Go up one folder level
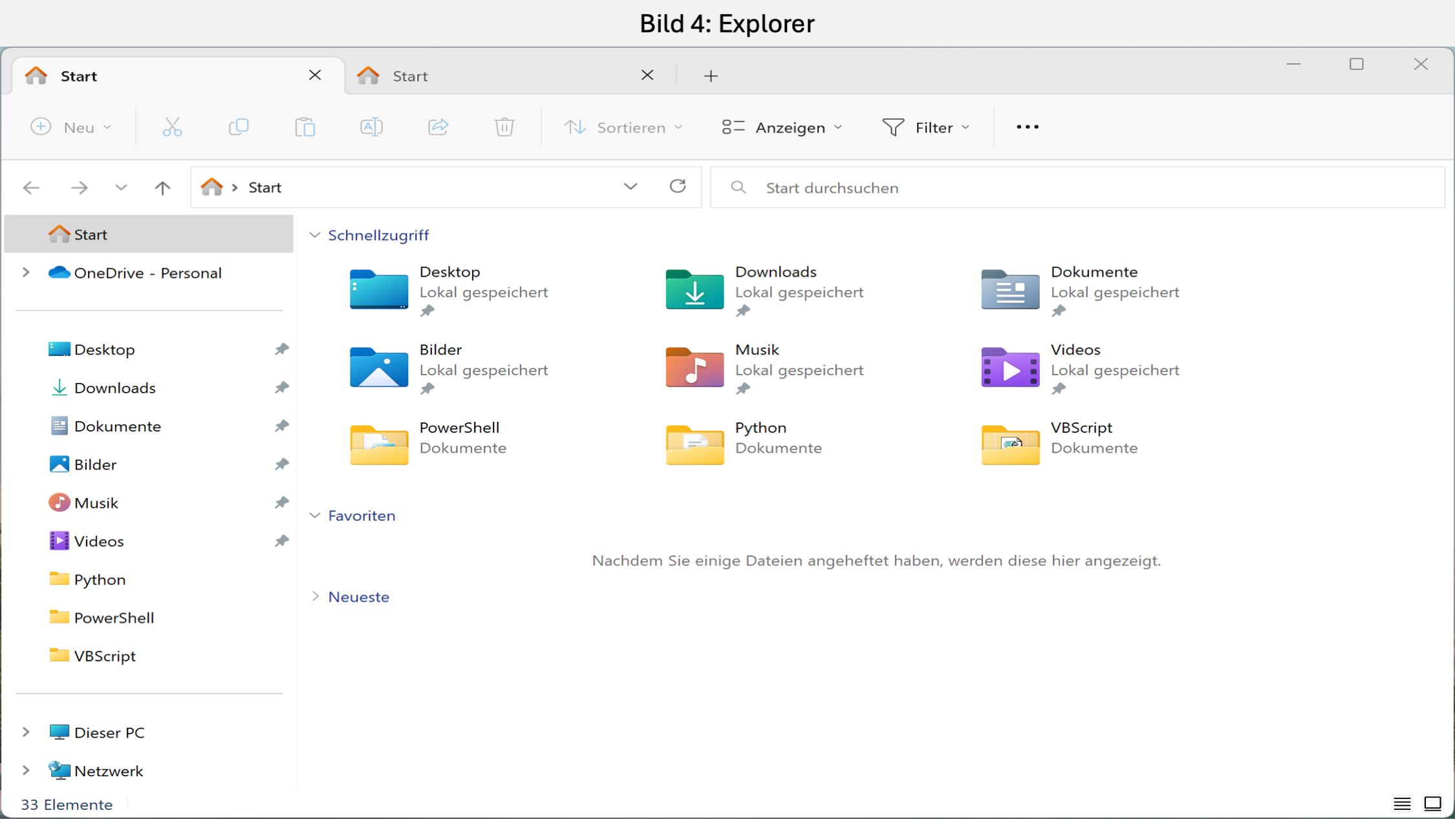1455x819 pixels. [x=162, y=188]
